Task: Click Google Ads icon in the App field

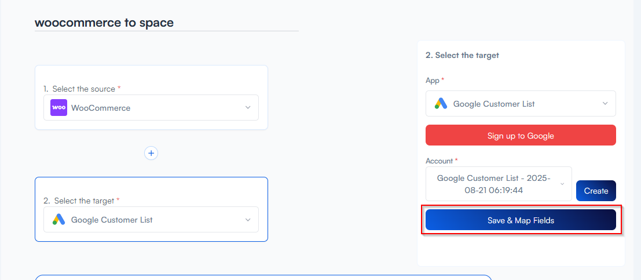Action: coord(441,104)
